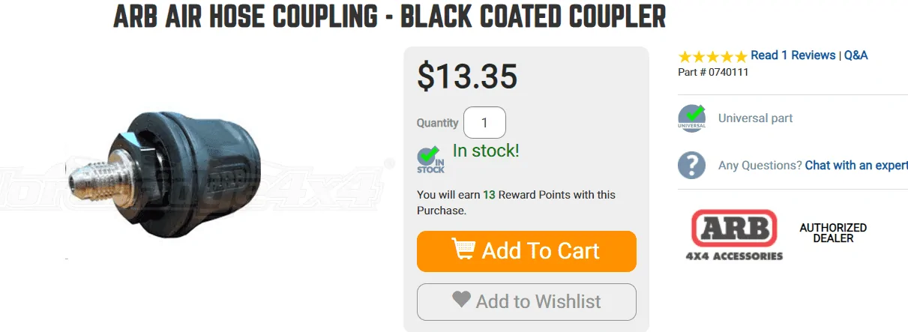Open the Read 1 Reviews link
Screen dimensions: 908x332
pyautogui.click(x=793, y=55)
